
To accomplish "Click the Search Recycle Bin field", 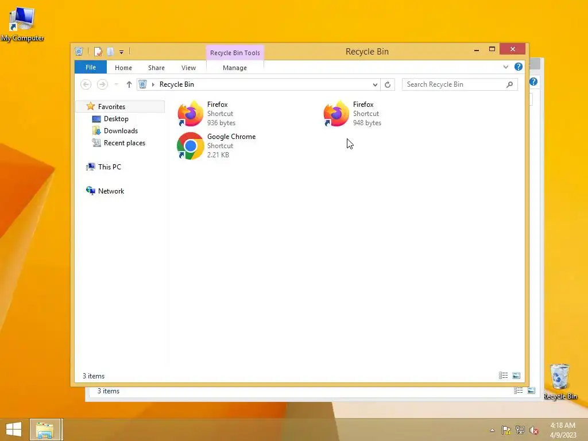I will pyautogui.click(x=459, y=84).
